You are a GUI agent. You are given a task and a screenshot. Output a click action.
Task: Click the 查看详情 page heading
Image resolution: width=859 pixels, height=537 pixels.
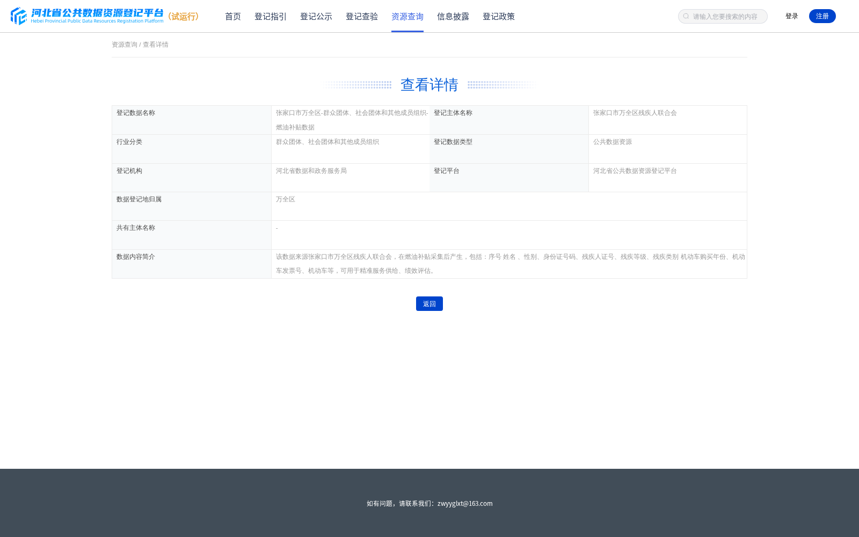click(429, 85)
